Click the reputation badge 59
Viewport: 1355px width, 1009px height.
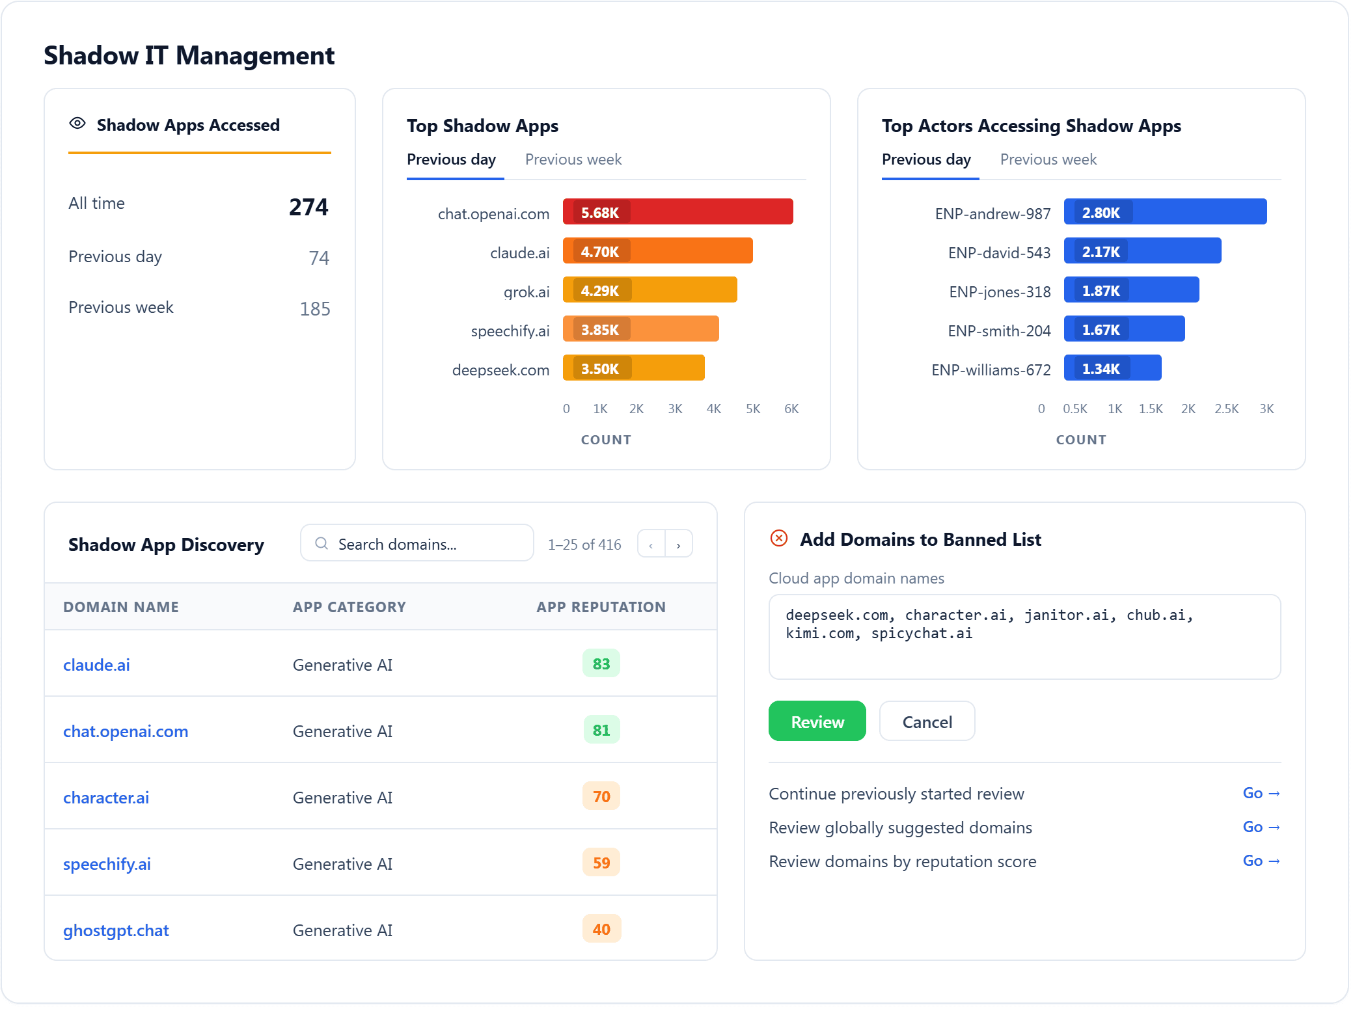click(x=601, y=863)
